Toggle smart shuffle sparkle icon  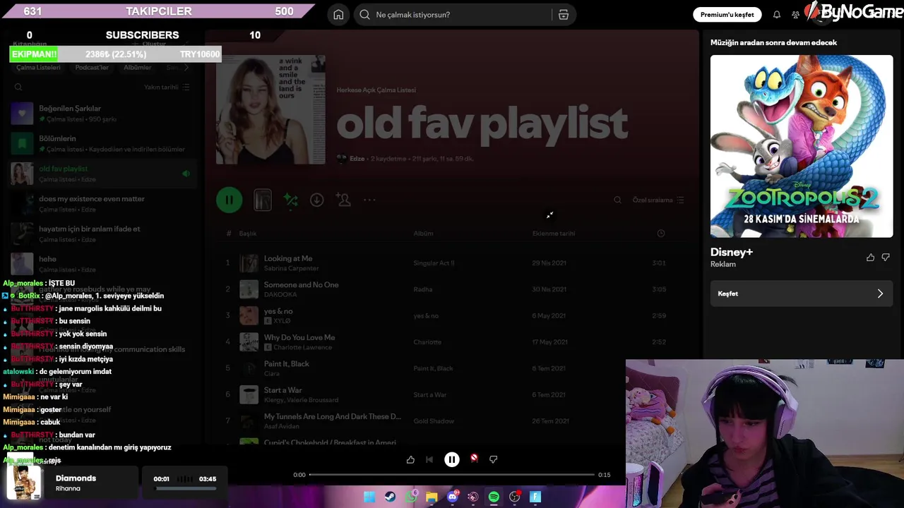(290, 200)
